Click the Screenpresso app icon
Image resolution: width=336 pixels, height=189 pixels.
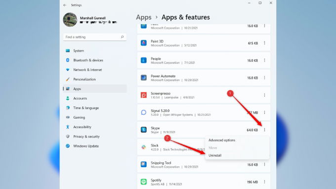144,95
